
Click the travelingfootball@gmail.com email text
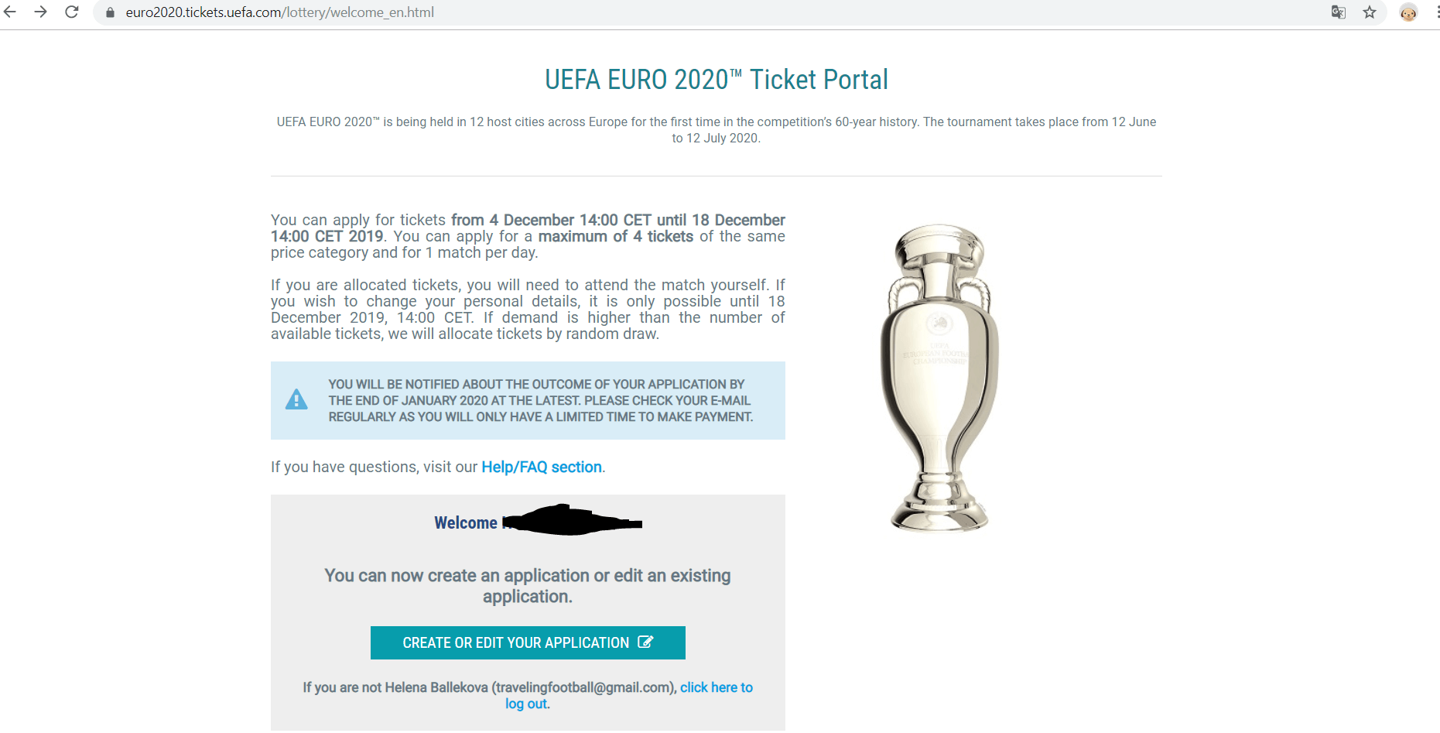pyautogui.click(x=584, y=687)
